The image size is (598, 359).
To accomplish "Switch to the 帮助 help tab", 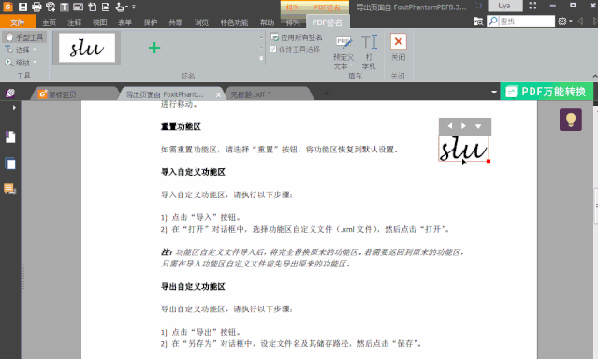I will (x=267, y=22).
